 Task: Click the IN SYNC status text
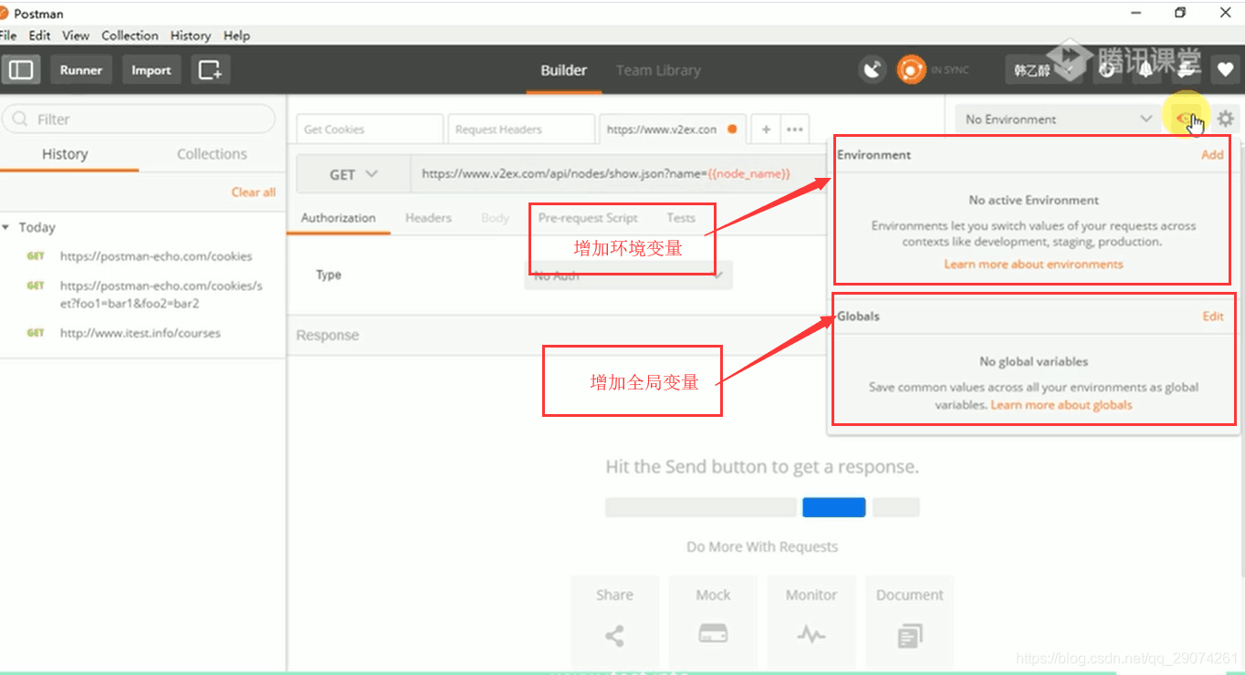coord(949,70)
